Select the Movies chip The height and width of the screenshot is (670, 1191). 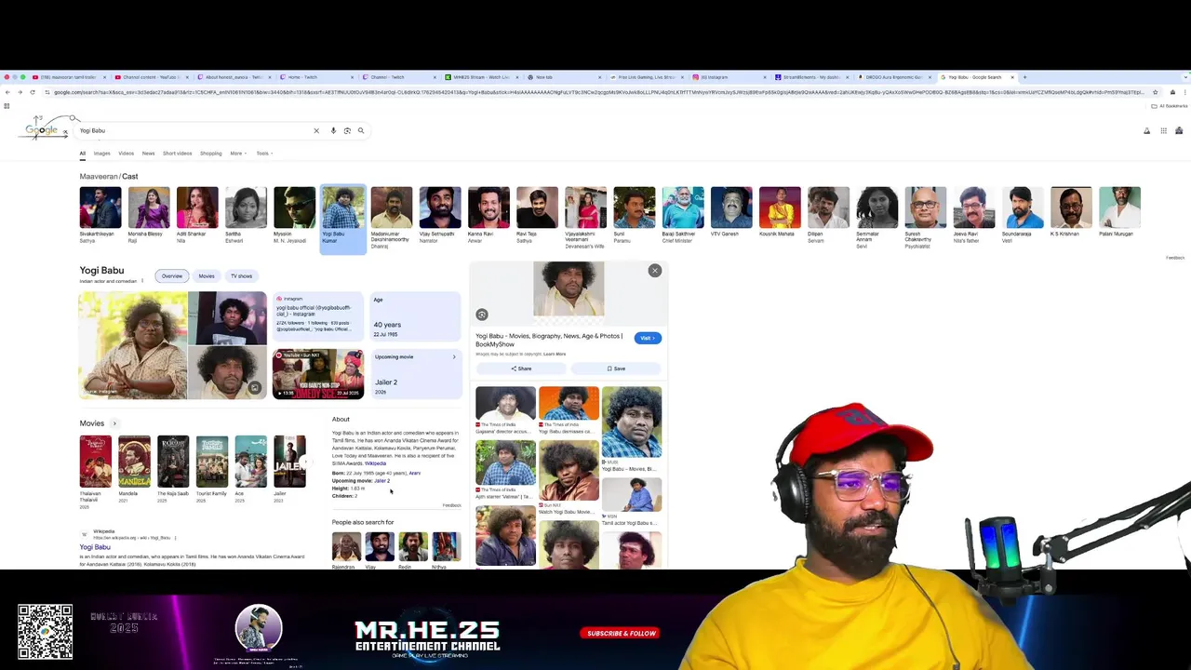[207, 276]
